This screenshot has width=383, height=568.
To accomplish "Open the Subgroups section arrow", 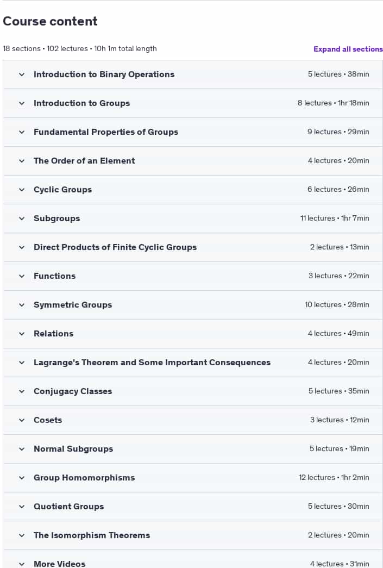I will click(22, 219).
